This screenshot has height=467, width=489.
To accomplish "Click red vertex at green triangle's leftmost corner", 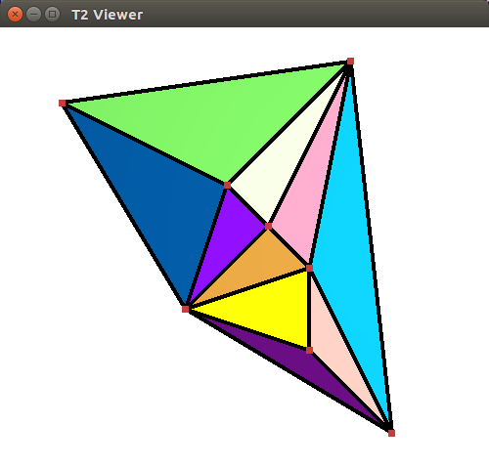I will coord(62,104).
